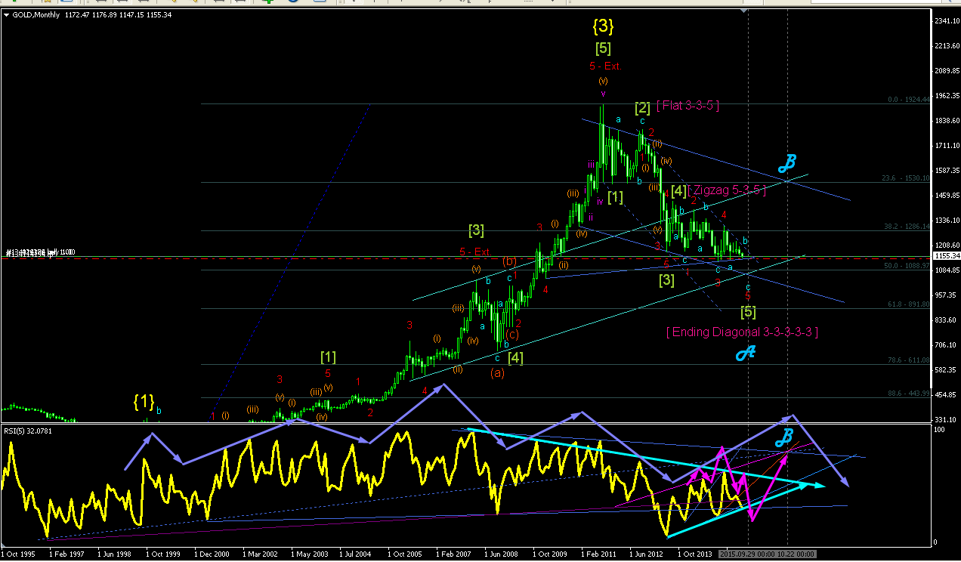Click the current price tag 1155.34 on scale
The width and height of the screenshot is (961, 562).
946,256
